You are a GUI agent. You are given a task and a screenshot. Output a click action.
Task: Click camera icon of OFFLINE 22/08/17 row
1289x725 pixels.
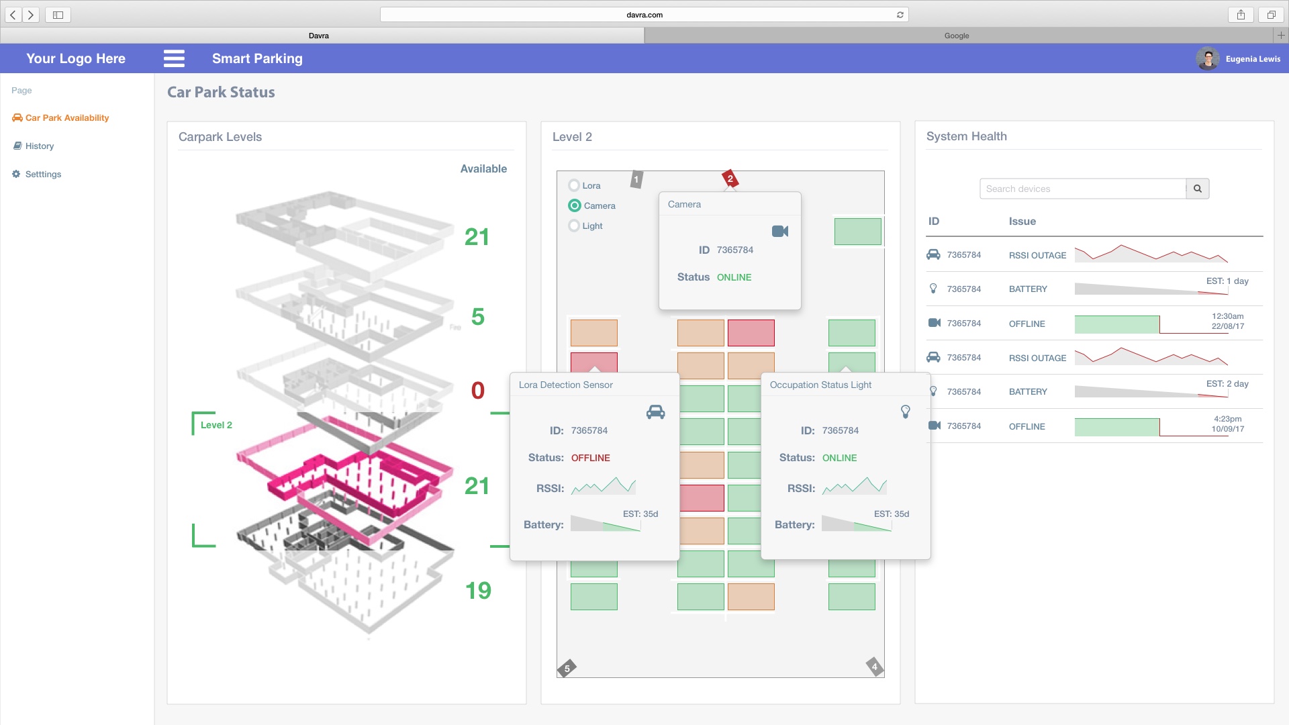[934, 323]
